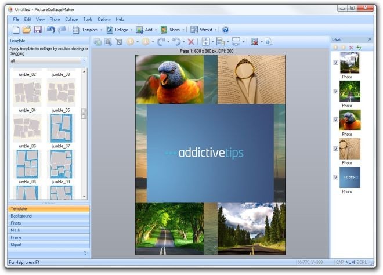Switch to the Clipart sidebar section
The width and height of the screenshot is (383, 275).
(x=49, y=244)
